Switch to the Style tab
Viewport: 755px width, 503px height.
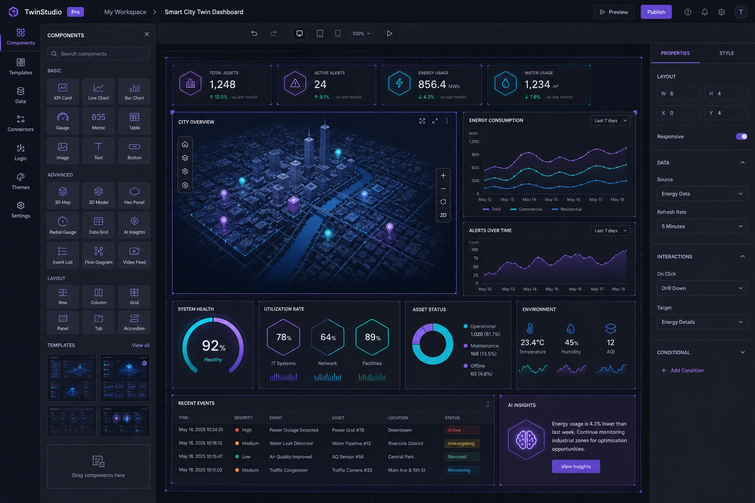coord(726,53)
